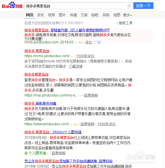This screenshot has height=168, width=165.
Task: Switch to the 贴吧 tab
Action: coord(95,15)
